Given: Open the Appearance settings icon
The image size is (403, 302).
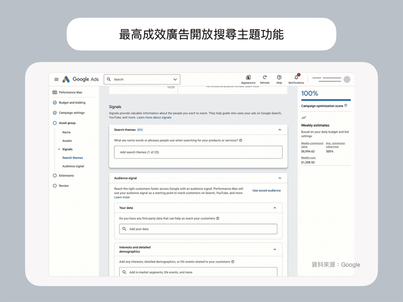Looking at the screenshot, I should (248, 77).
